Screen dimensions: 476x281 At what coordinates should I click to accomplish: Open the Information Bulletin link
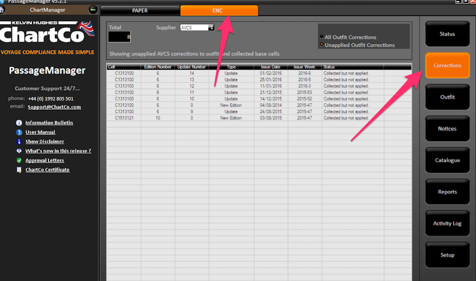(49, 122)
